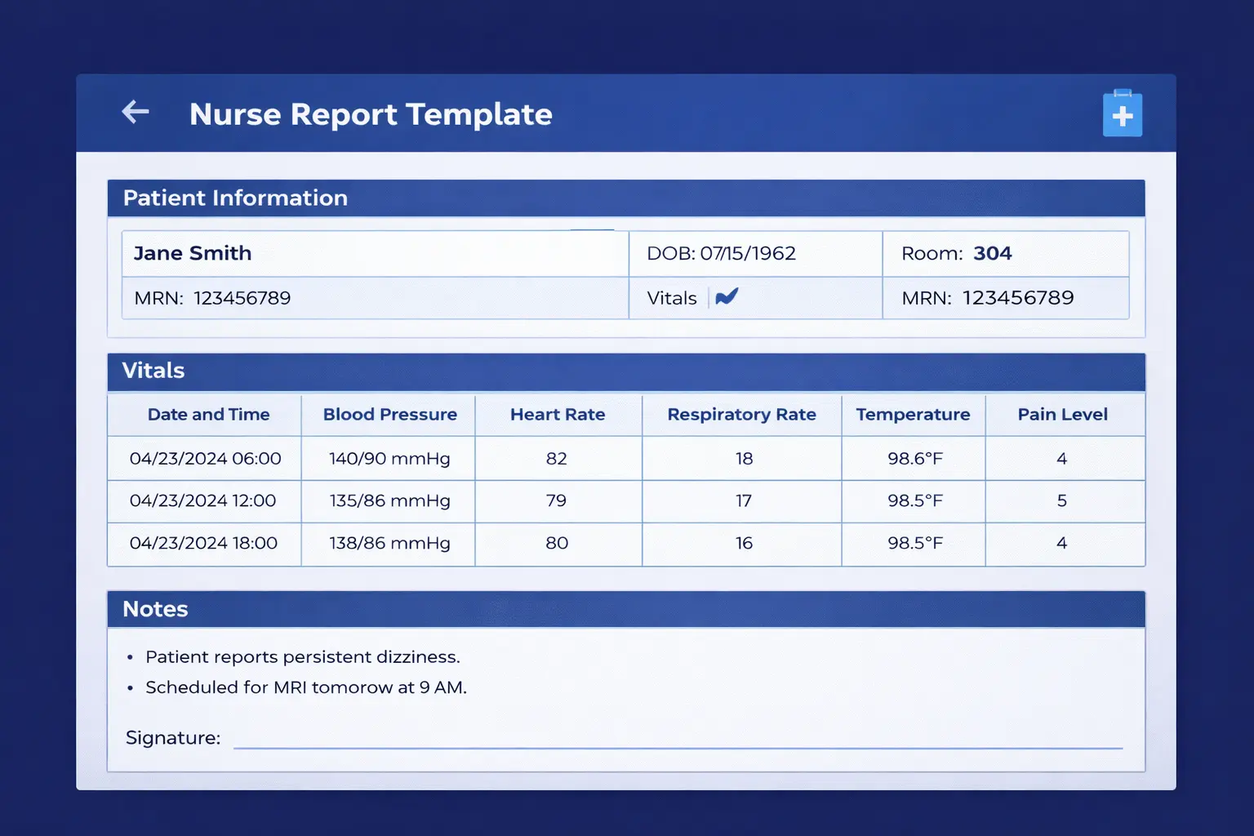The width and height of the screenshot is (1254, 836).
Task: Click the Pain Level column header
Action: 1062,415
